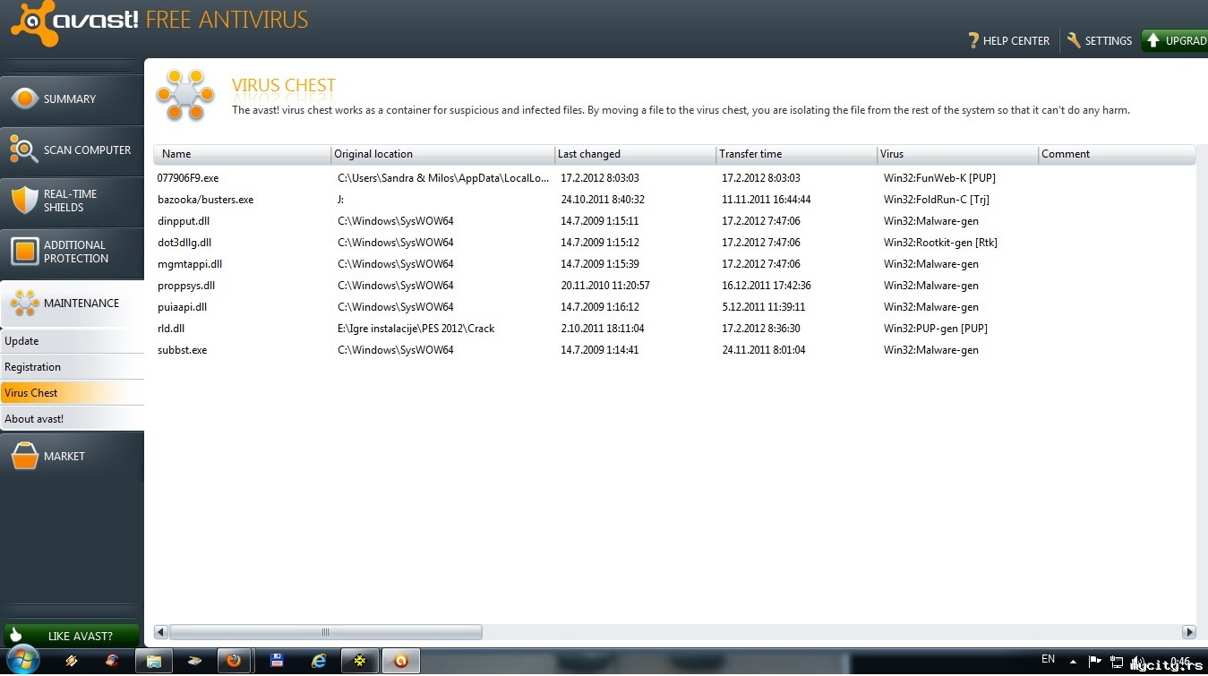Select file subbst.exe
Screen dimensions: 1208x676
pyautogui.click(x=182, y=350)
